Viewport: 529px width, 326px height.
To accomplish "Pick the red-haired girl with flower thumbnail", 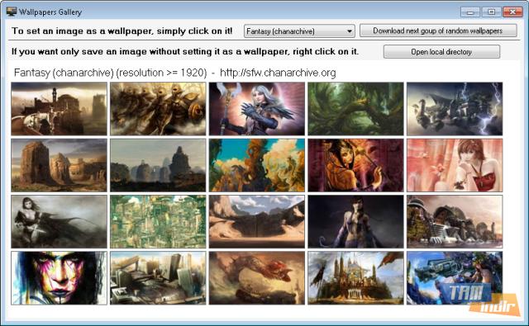I will pos(455,165).
